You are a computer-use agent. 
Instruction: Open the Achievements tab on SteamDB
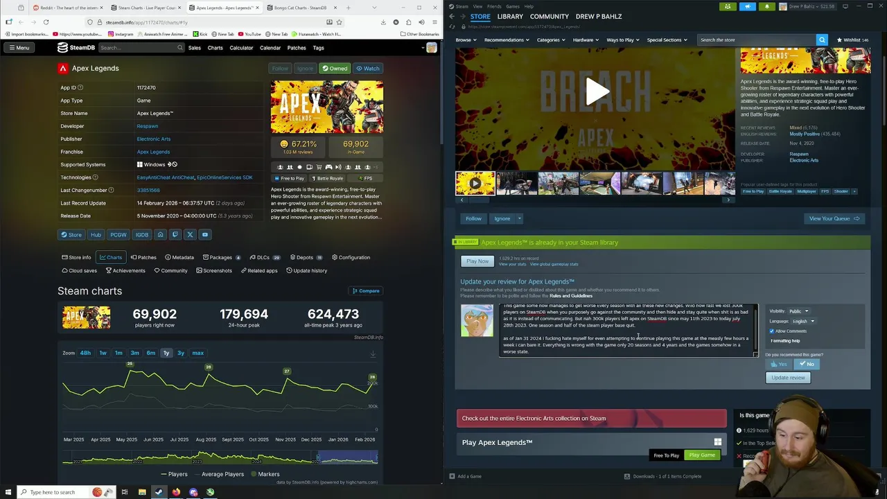pyautogui.click(x=125, y=270)
